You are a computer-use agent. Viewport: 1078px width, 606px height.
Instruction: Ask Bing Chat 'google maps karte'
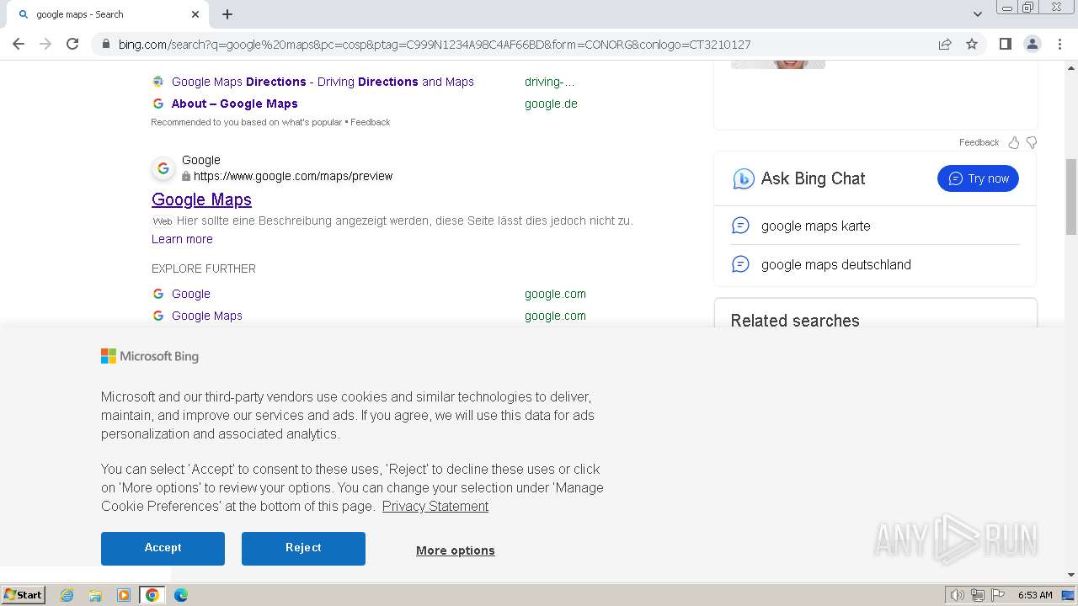click(x=815, y=226)
